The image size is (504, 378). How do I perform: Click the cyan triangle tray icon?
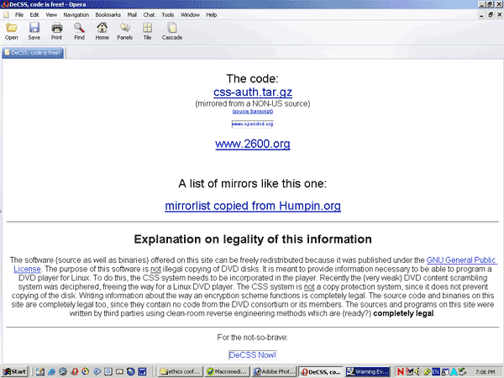(454, 372)
